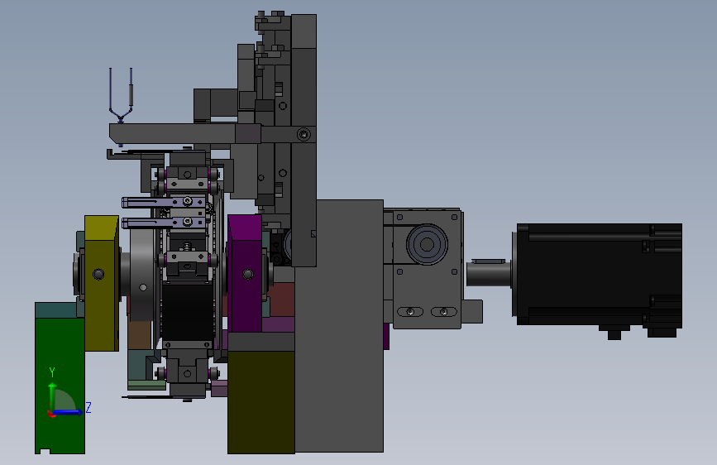This screenshot has width=717, height=465.
Task: Select the right slotted hole on the gearbox
Action: pos(443,312)
